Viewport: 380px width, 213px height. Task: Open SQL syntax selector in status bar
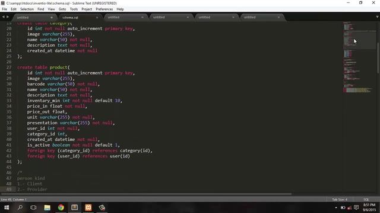pos(366,199)
